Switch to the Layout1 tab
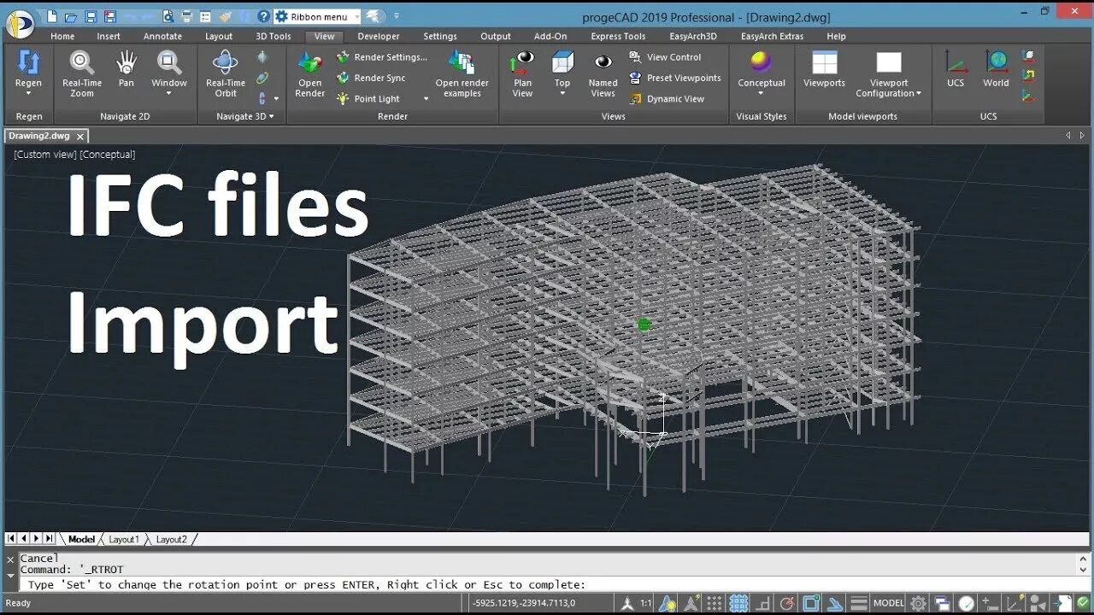 [x=124, y=539]
